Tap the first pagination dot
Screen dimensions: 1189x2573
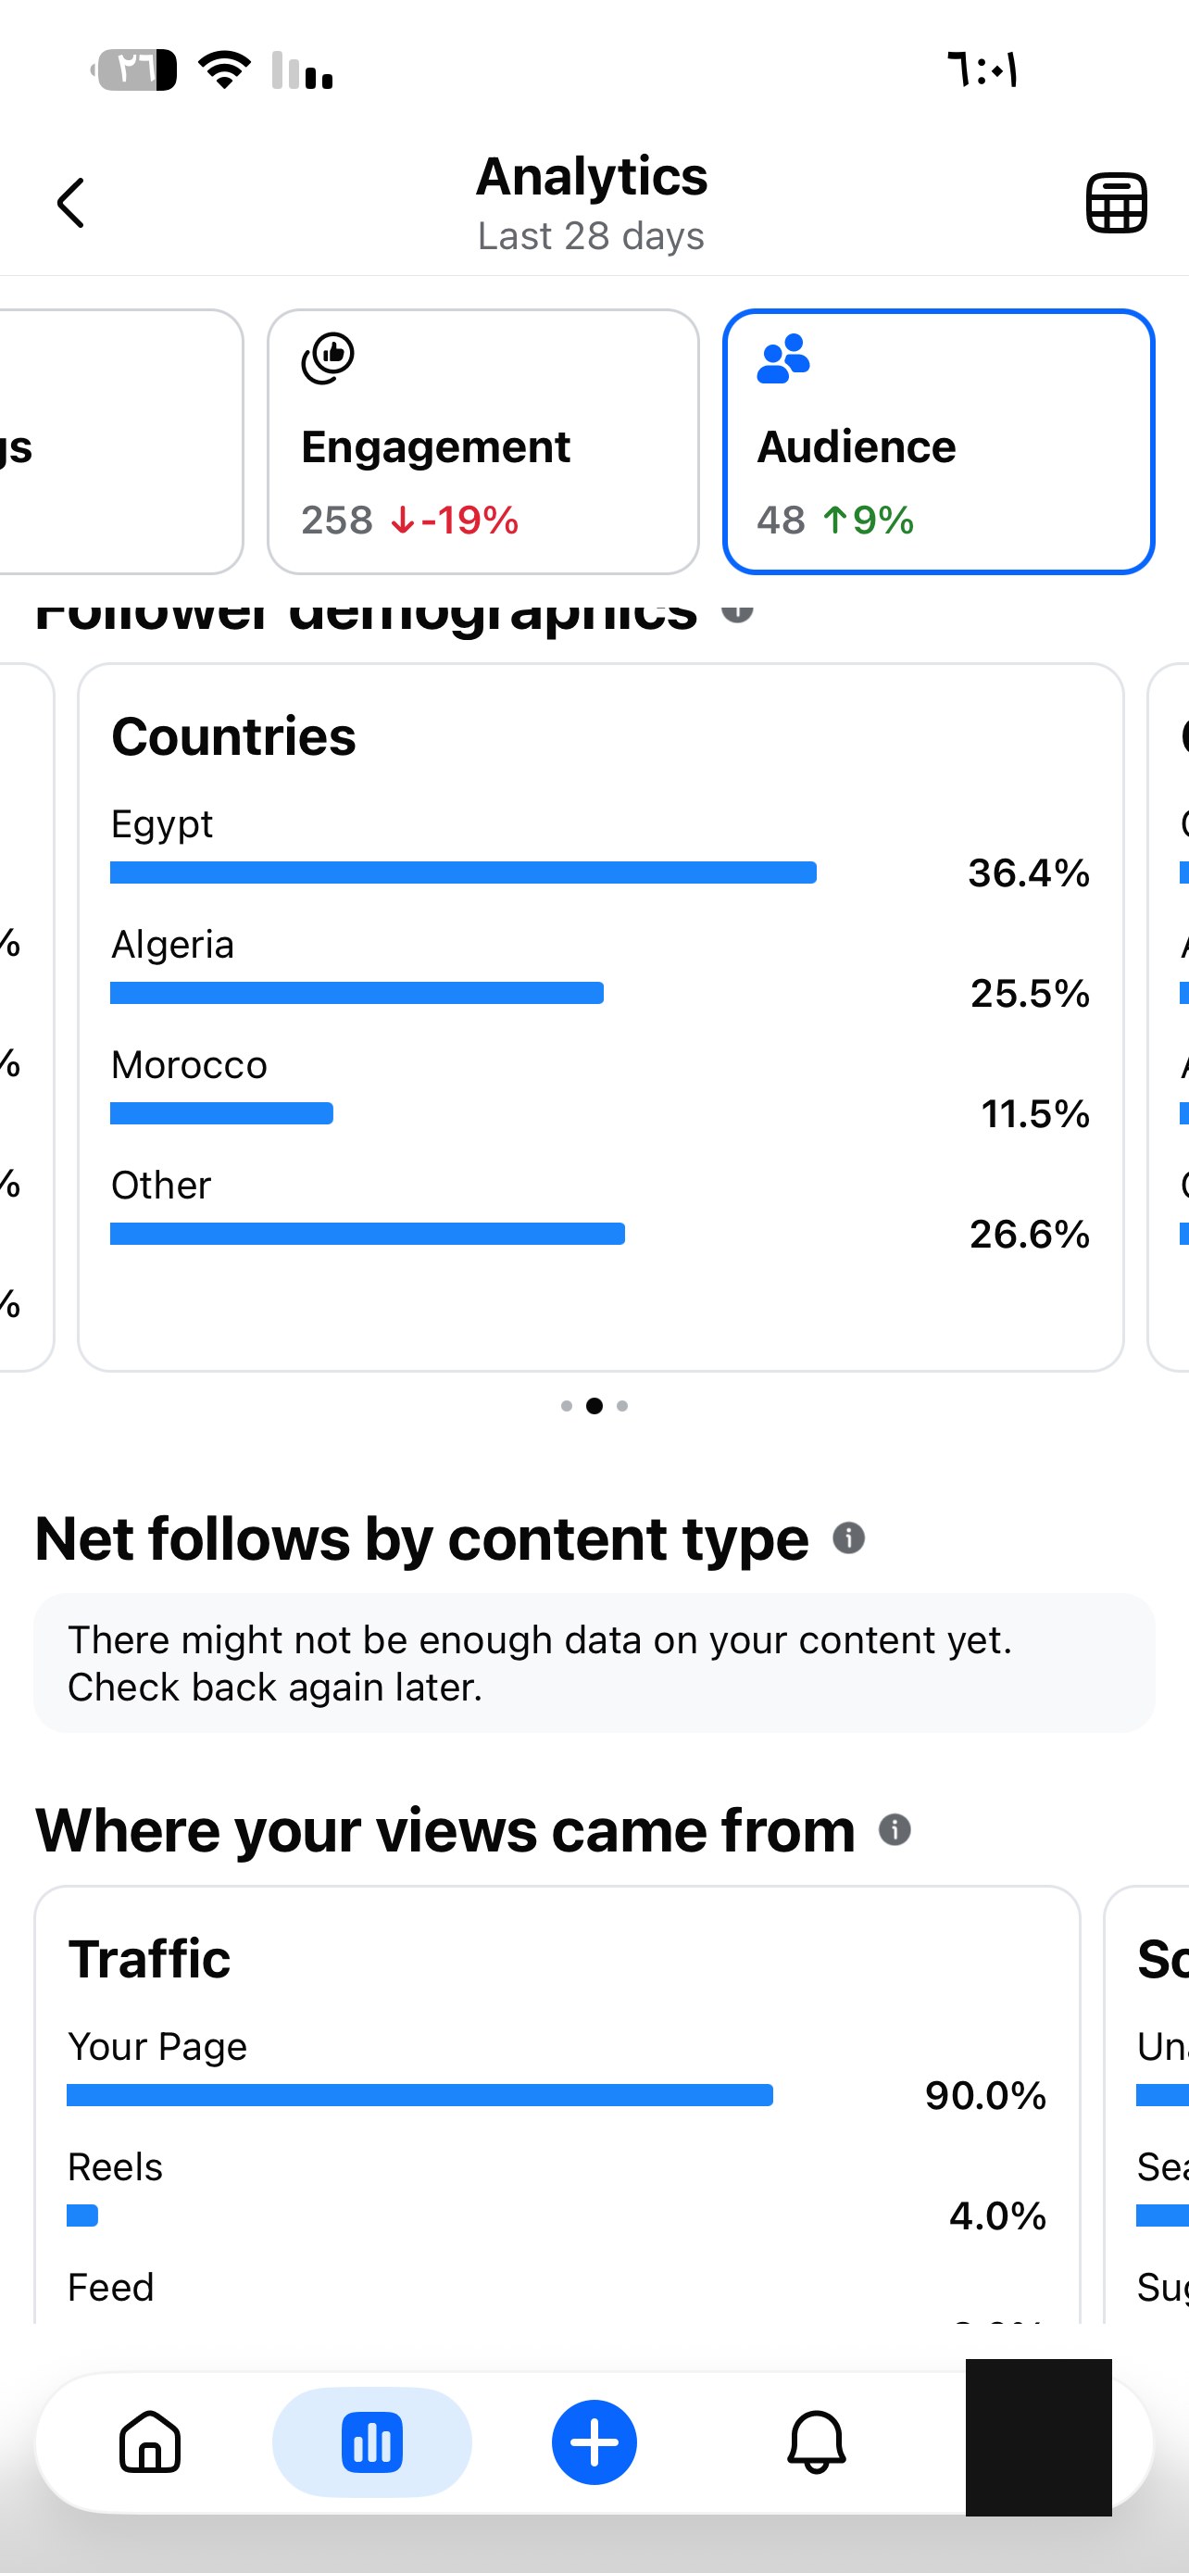[x=566, y=1405]
